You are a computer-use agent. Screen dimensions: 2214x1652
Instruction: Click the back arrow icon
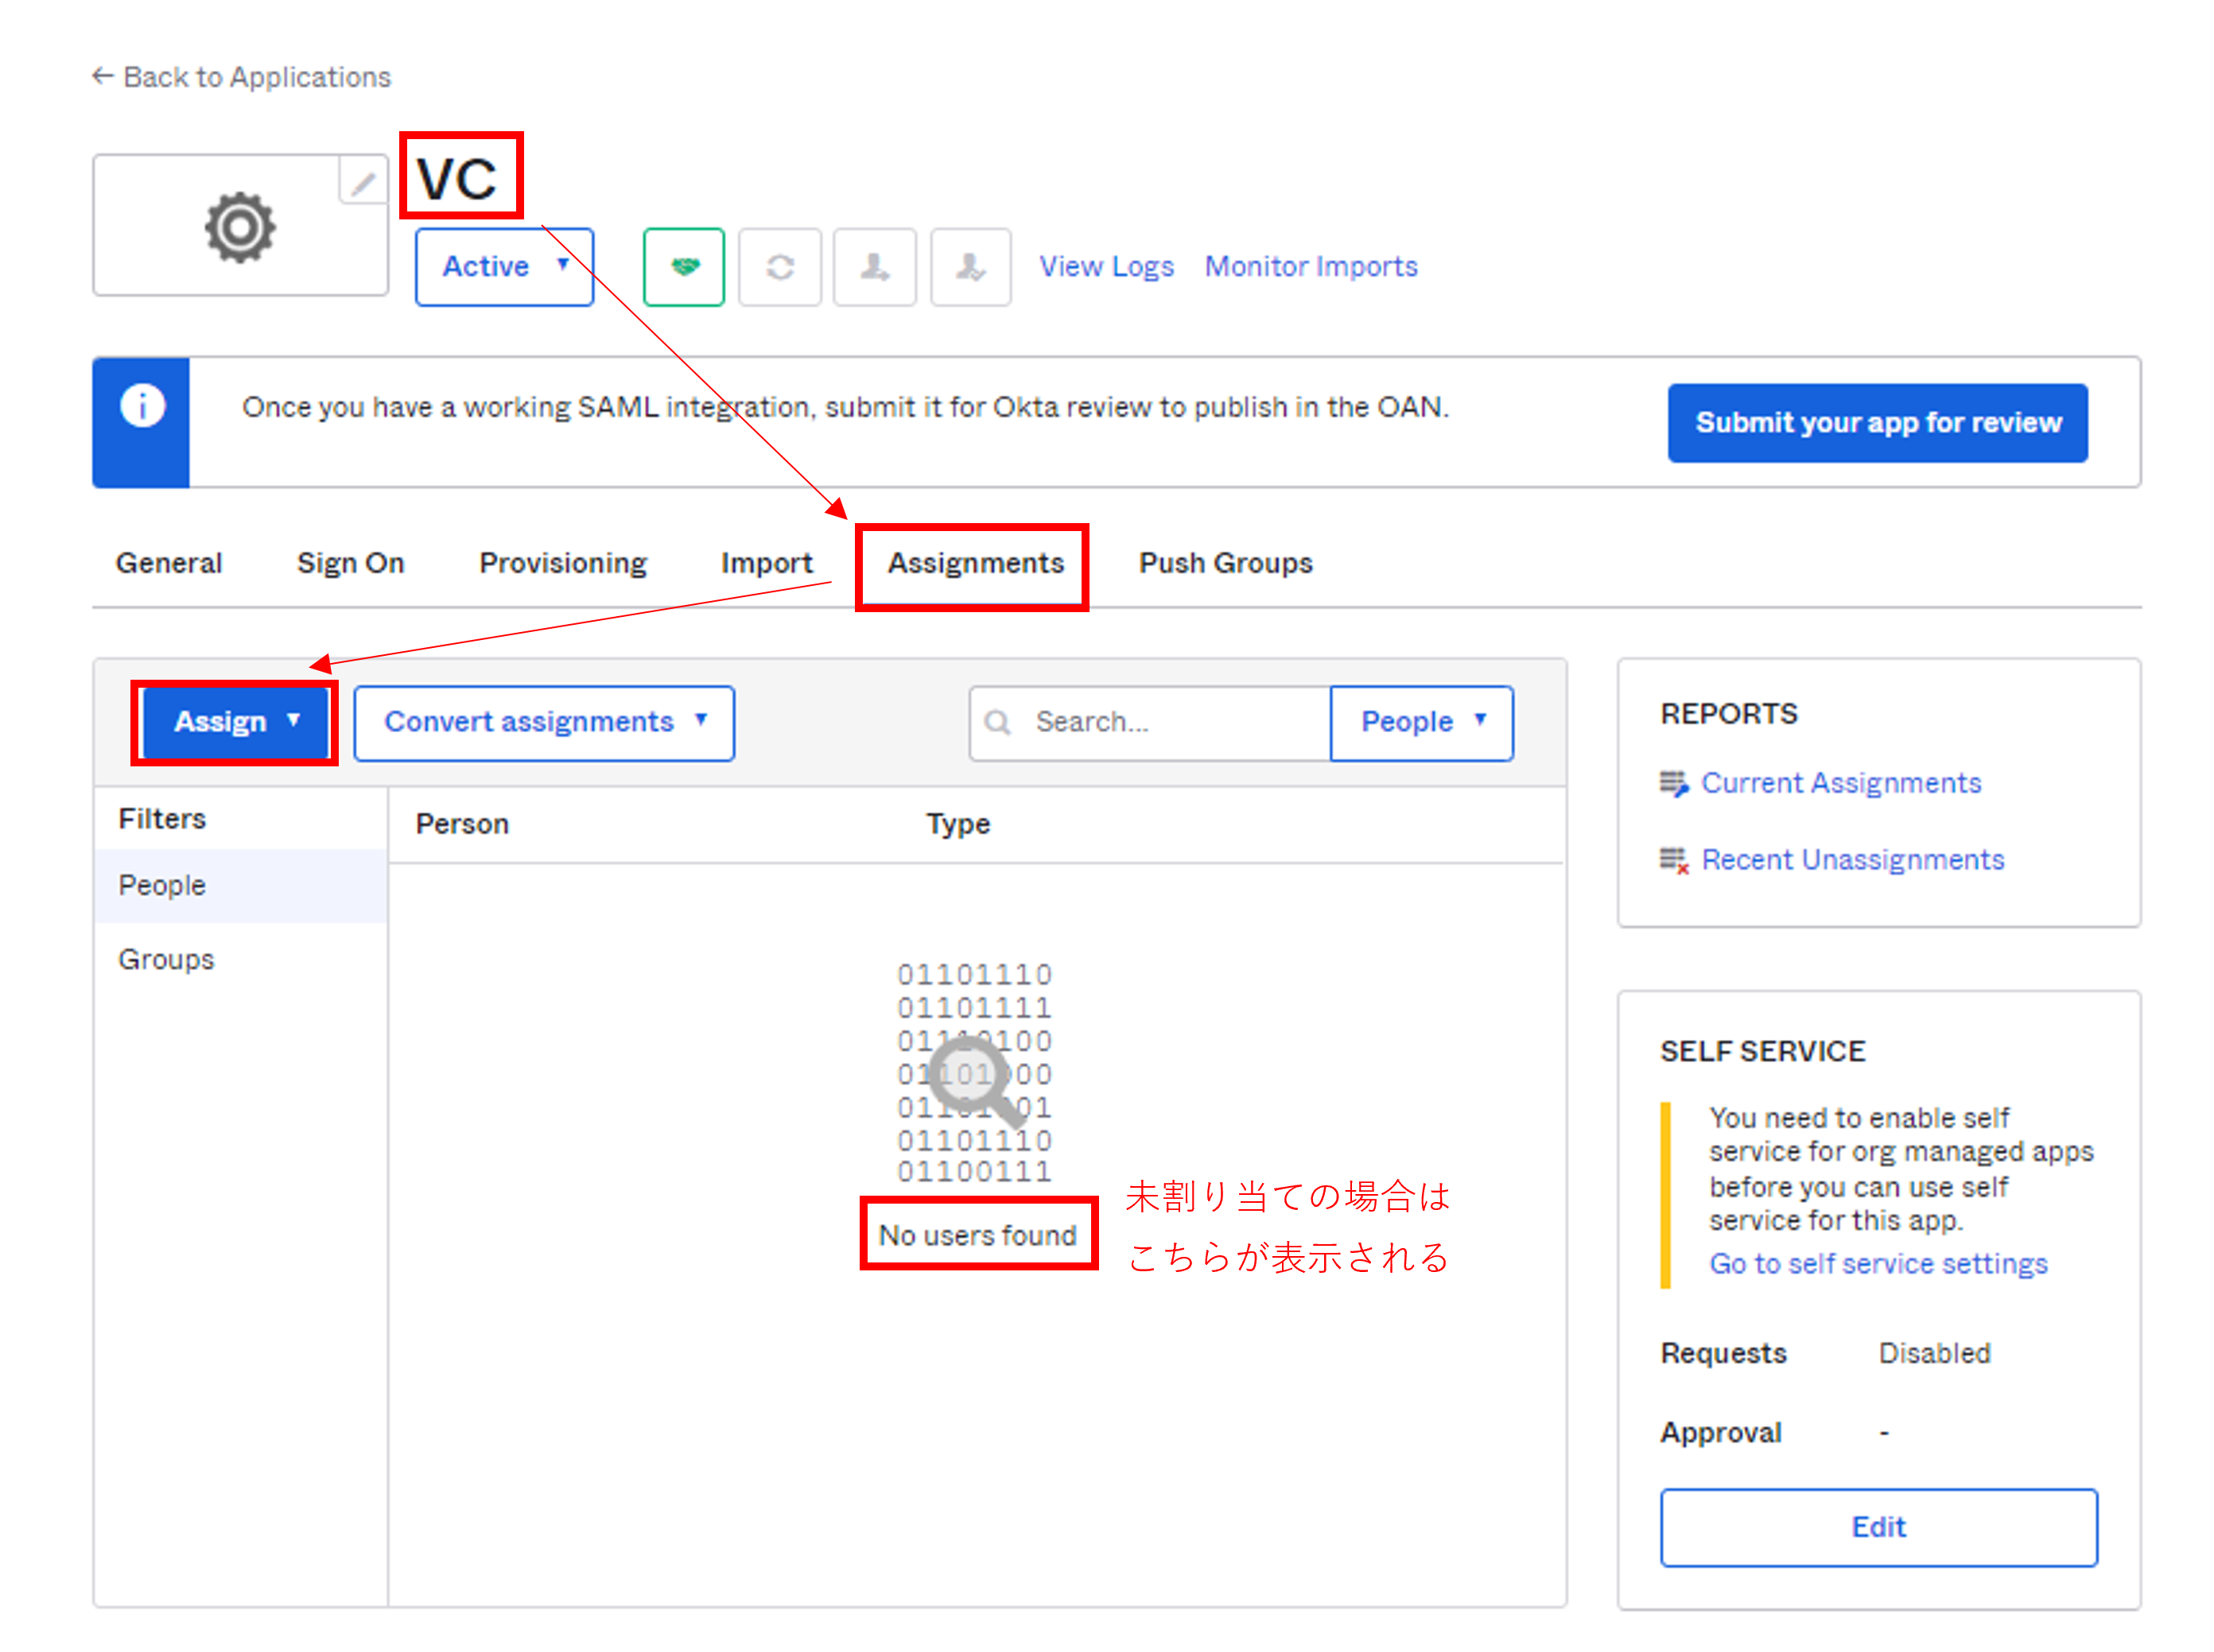tap(102, 76)
